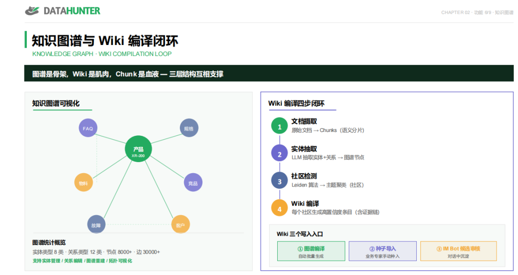Click the 文档摄取 step title

[304, 121]
